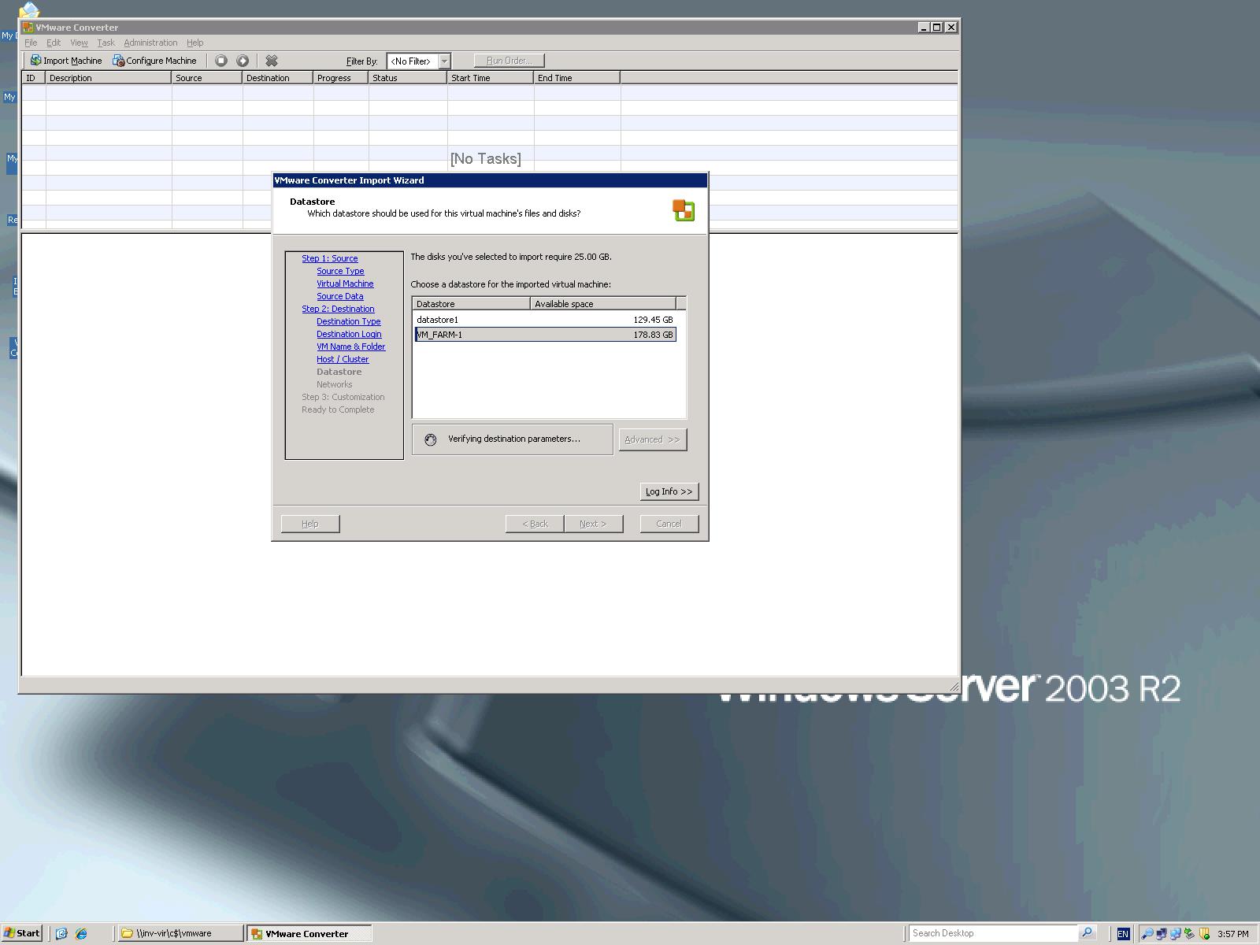This screenshot has width=1260, height=945.
Task: Maximize the VMware Converter window
Action: (x=937, y=27)
